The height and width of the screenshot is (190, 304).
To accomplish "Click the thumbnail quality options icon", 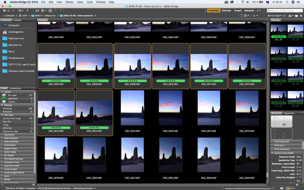I will [x=246, y=15].
